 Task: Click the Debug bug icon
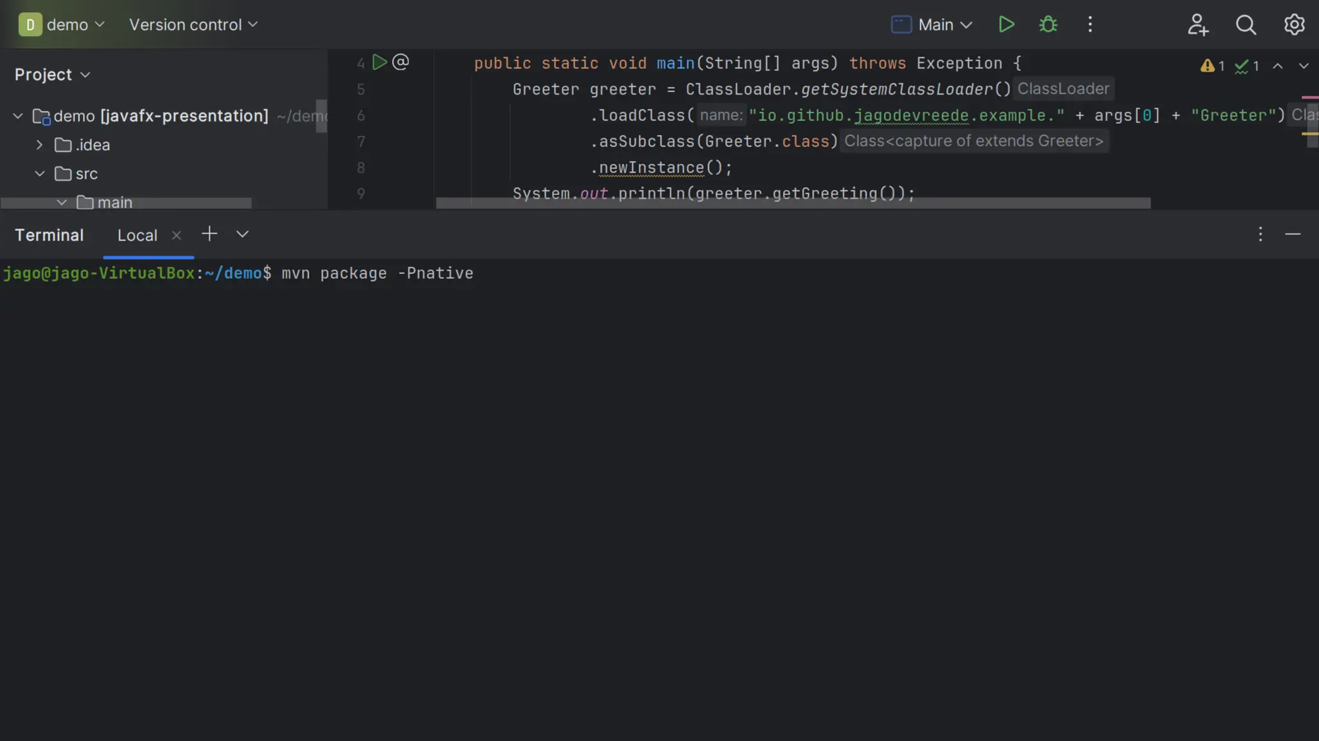(1048, 24)
